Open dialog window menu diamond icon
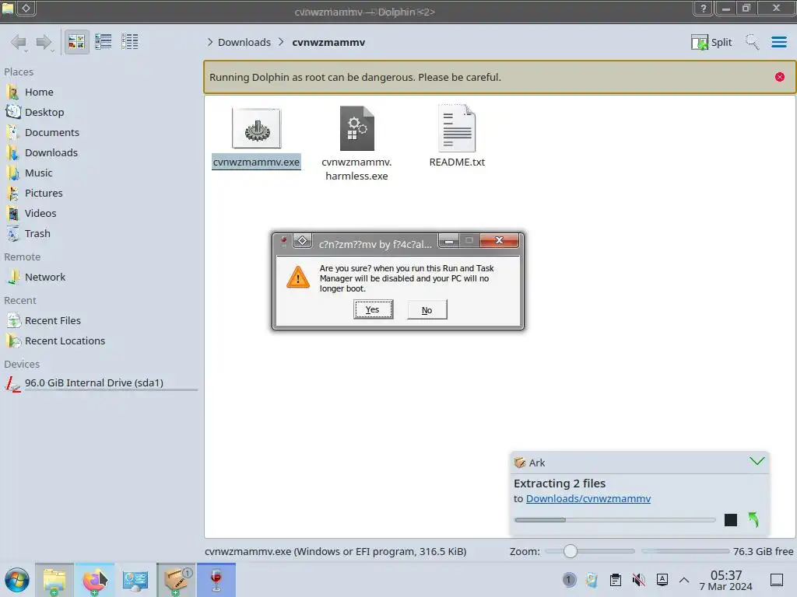This screenshot has width=797, height=597. (x=303, y=241)
